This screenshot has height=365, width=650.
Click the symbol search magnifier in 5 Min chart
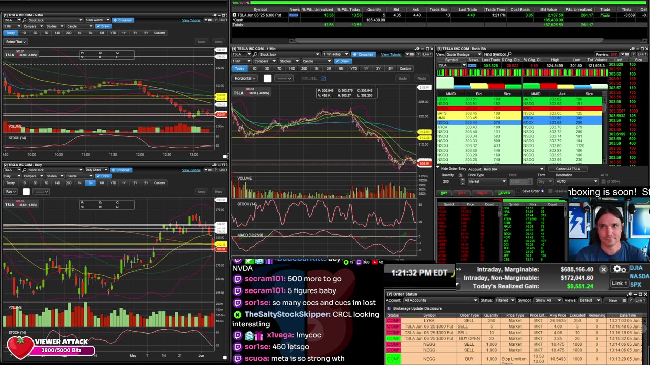pyautogui.click(x=23, y=20)
